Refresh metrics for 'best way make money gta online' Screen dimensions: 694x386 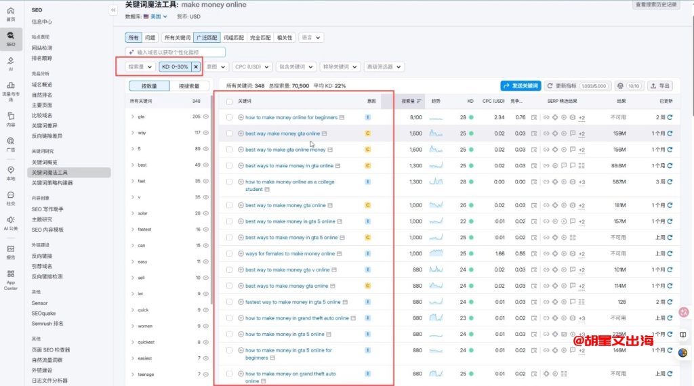tap(670, 133)
